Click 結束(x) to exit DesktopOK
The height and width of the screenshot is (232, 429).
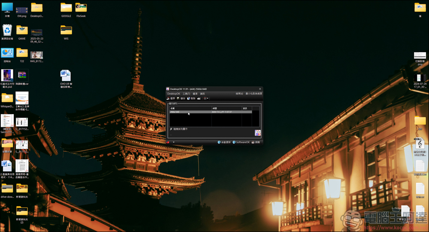[239, 93]
